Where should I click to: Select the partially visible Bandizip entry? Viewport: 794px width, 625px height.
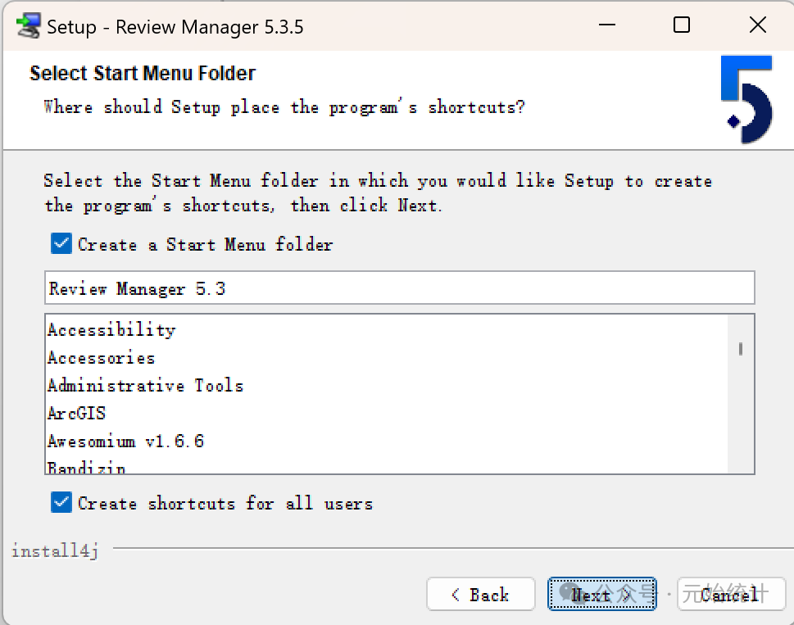87,467
